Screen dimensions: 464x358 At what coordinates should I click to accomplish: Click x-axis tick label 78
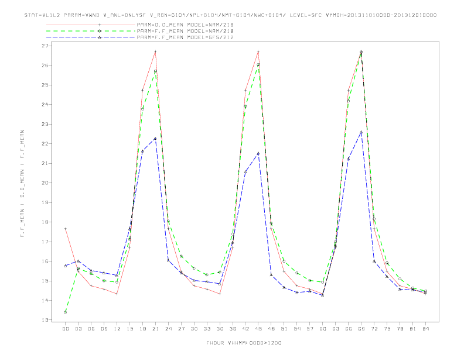pyautogui.click(x=400, y=329)
